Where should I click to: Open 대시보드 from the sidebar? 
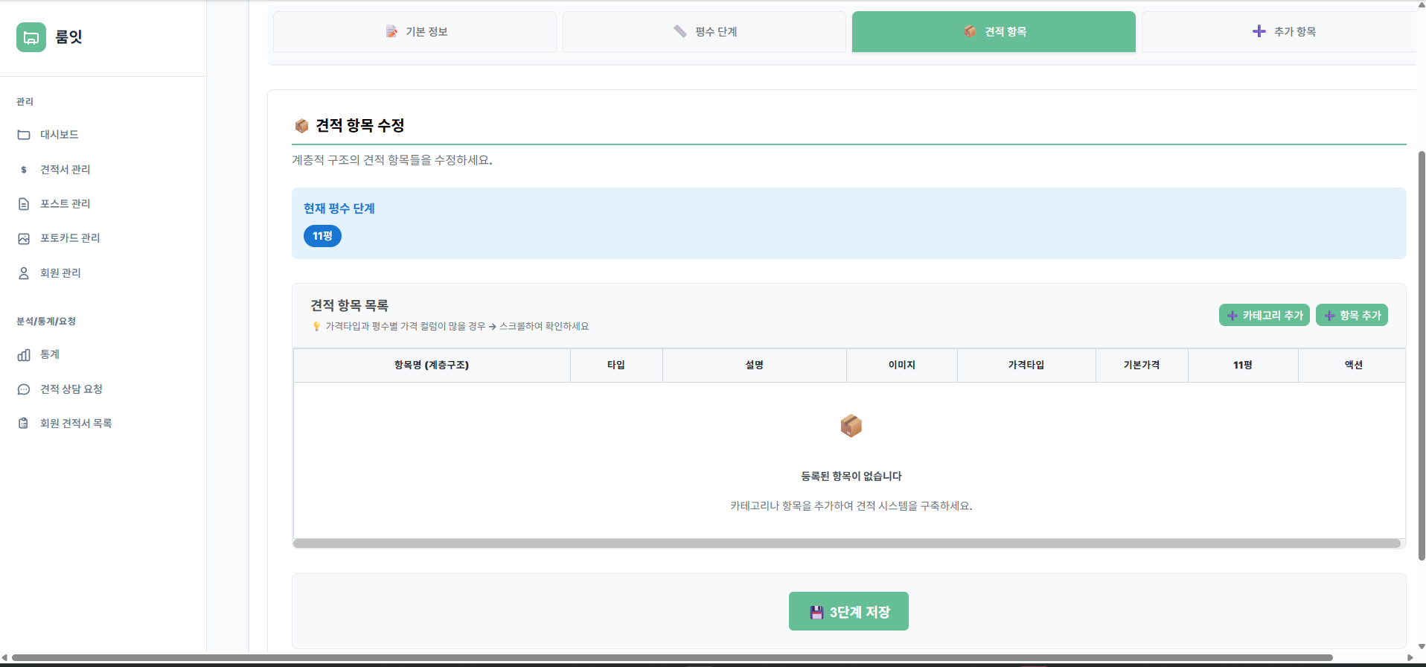coord(59,135)
